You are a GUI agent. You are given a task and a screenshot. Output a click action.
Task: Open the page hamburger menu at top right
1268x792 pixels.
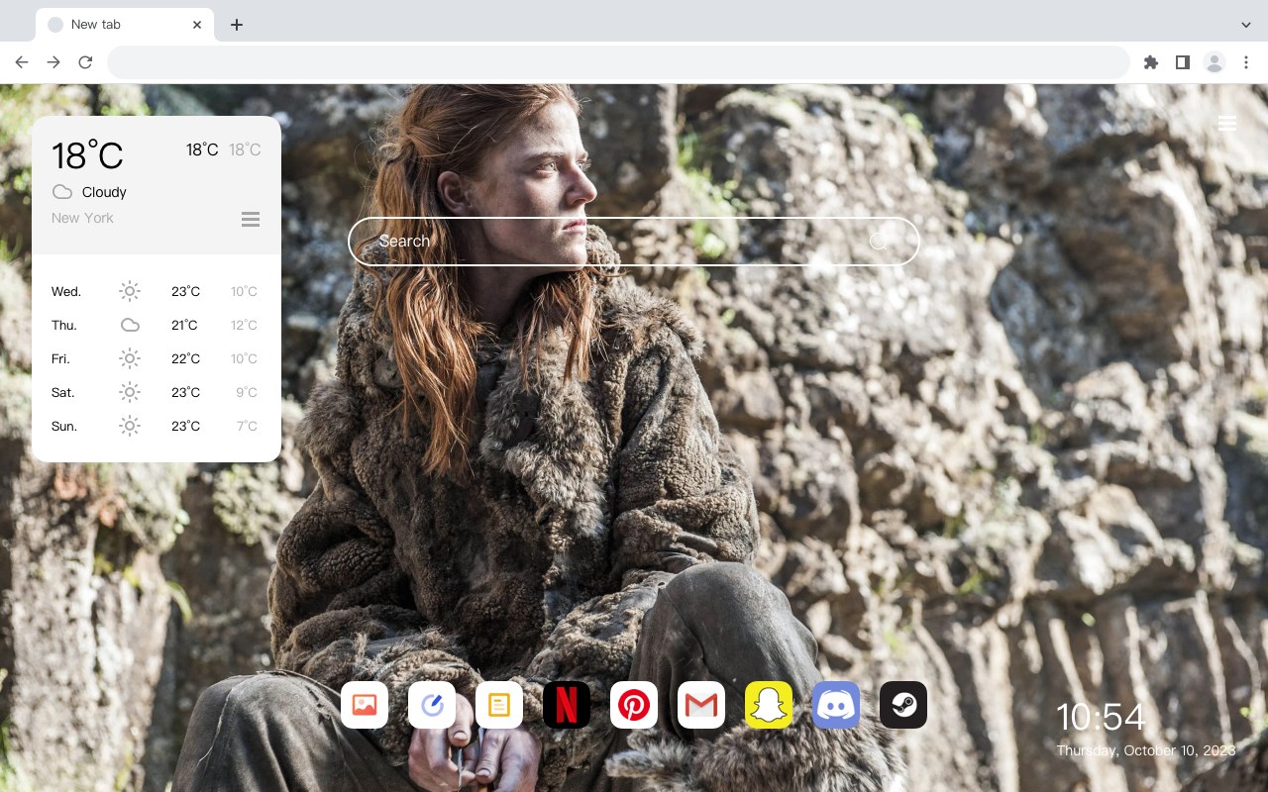pos(1227,124)
